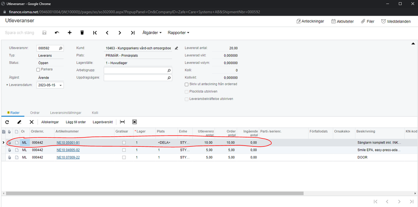
Task: Click the Kund field value 10463
Action: pos(138,48)
